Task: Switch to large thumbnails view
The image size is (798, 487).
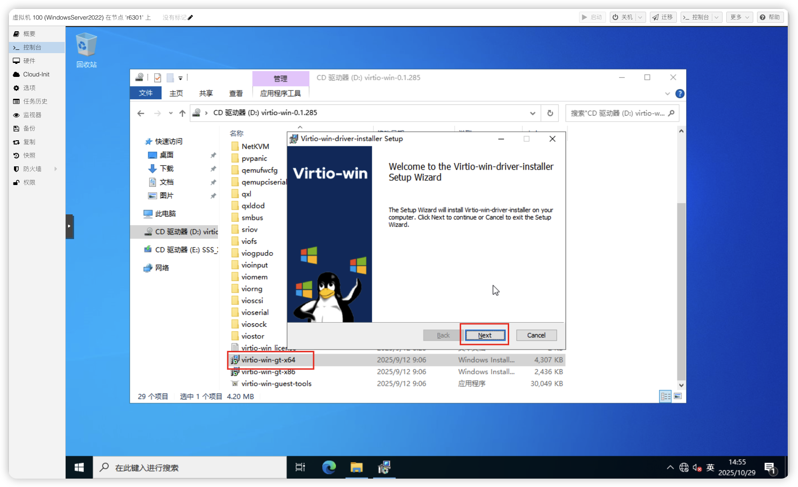Action: (678, 396)
